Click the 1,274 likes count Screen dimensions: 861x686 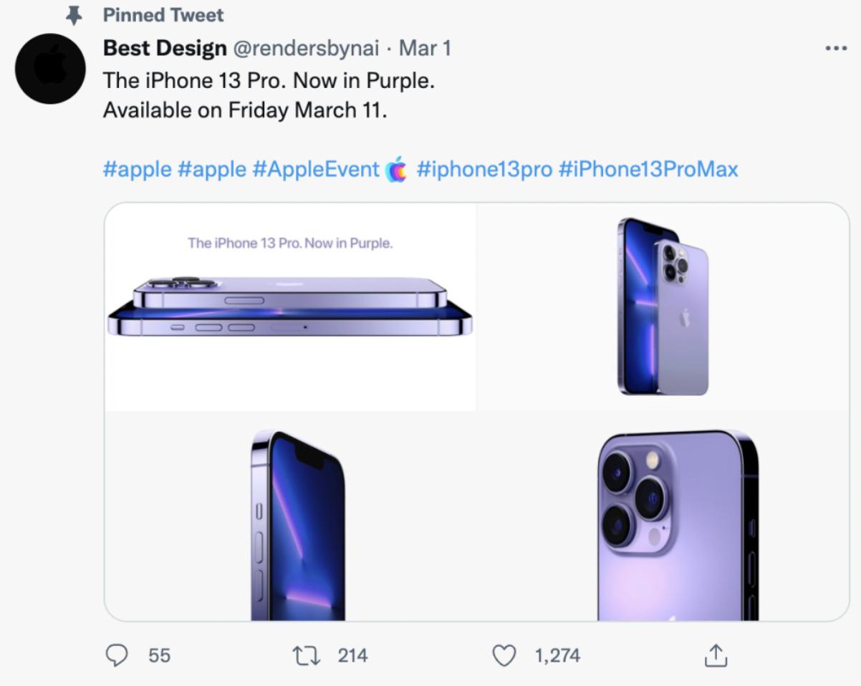click(x=557, y=655)
